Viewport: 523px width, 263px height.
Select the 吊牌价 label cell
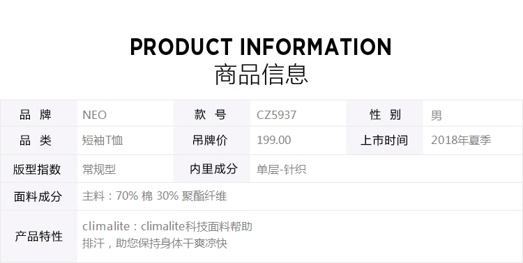coord(212,141)
